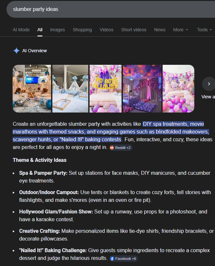215x266 pixels.
Task: Open the Images tab
Action: 58,30
